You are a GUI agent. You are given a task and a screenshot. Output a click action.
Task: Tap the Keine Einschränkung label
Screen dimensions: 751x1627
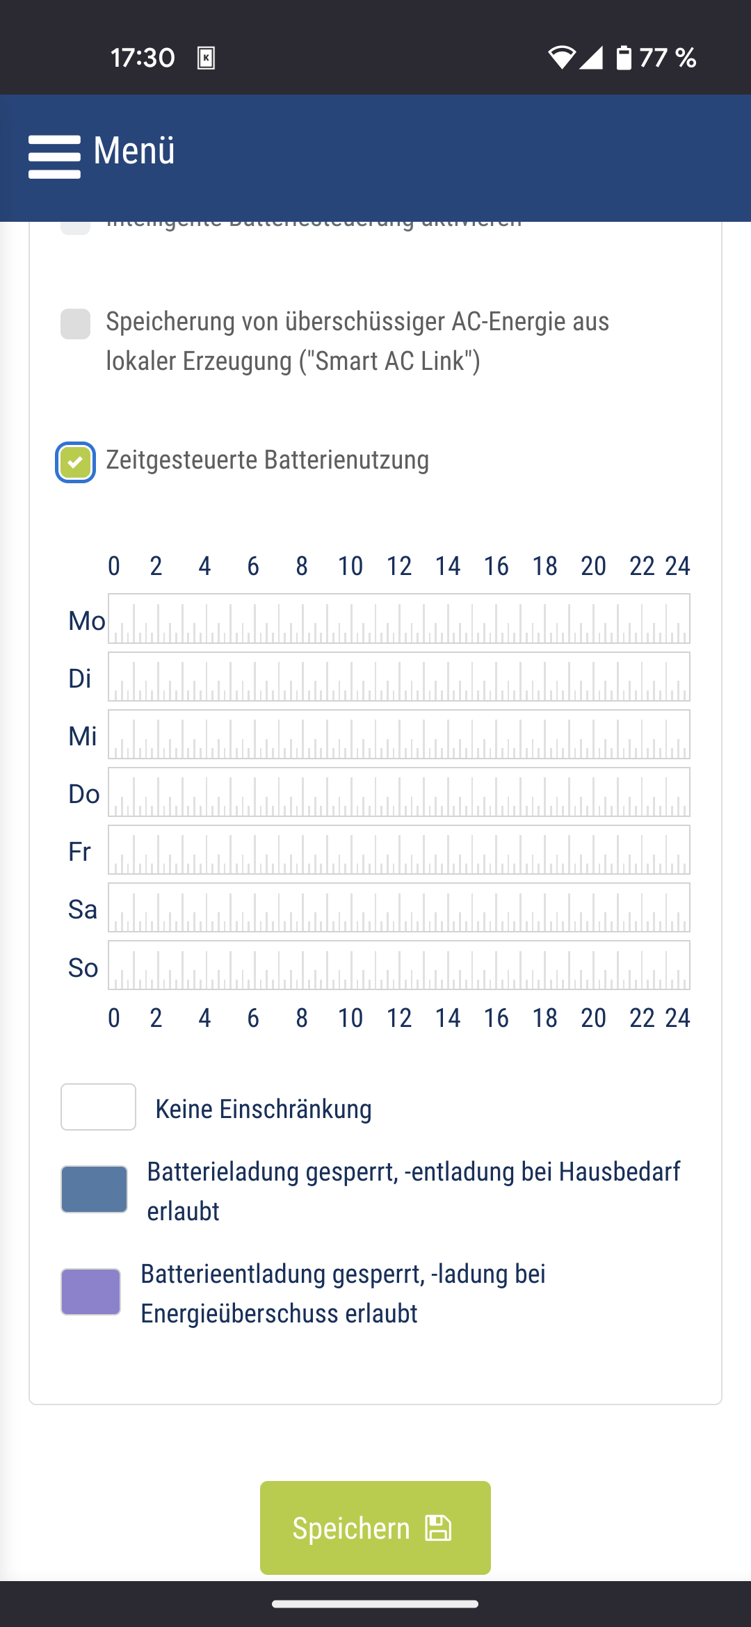click(x=264, y=1109)
